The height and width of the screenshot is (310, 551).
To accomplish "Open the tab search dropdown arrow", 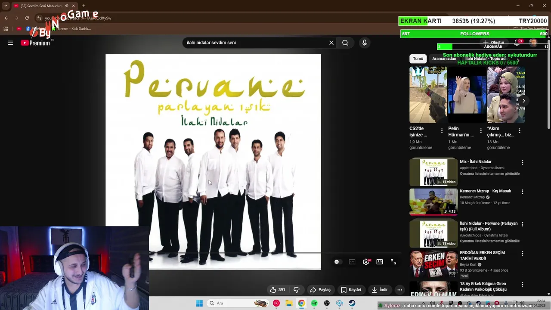I will click(6, 6).
